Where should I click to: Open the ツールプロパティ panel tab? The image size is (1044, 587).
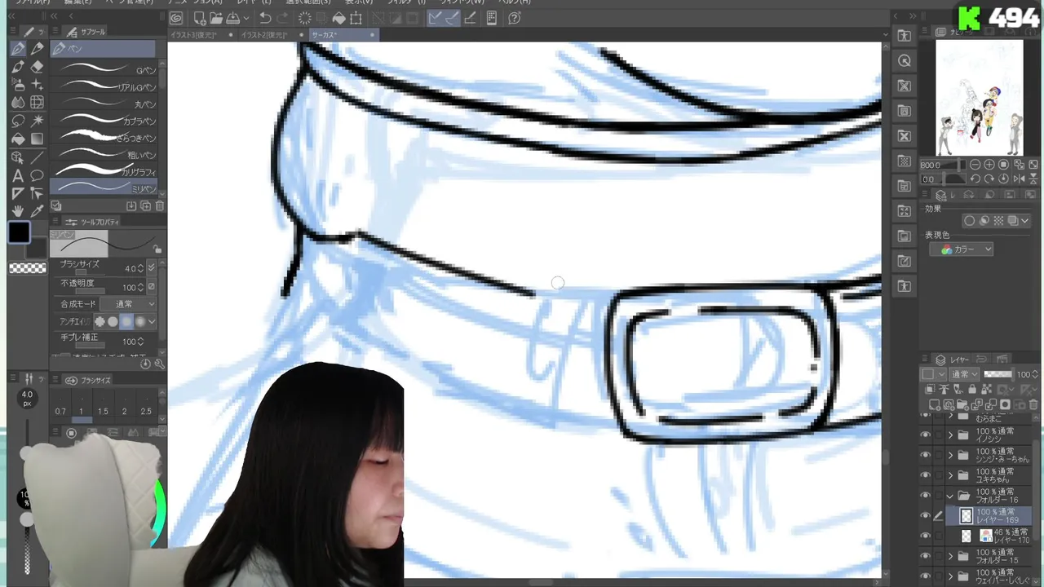pyautogui.click(x=91, y=222)
